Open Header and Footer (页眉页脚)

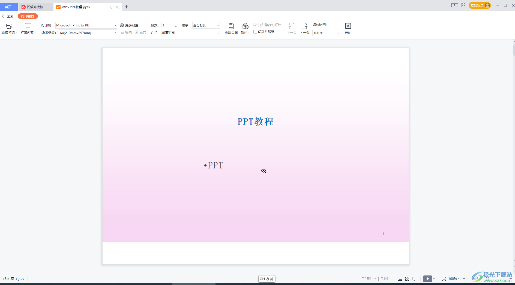231,29
